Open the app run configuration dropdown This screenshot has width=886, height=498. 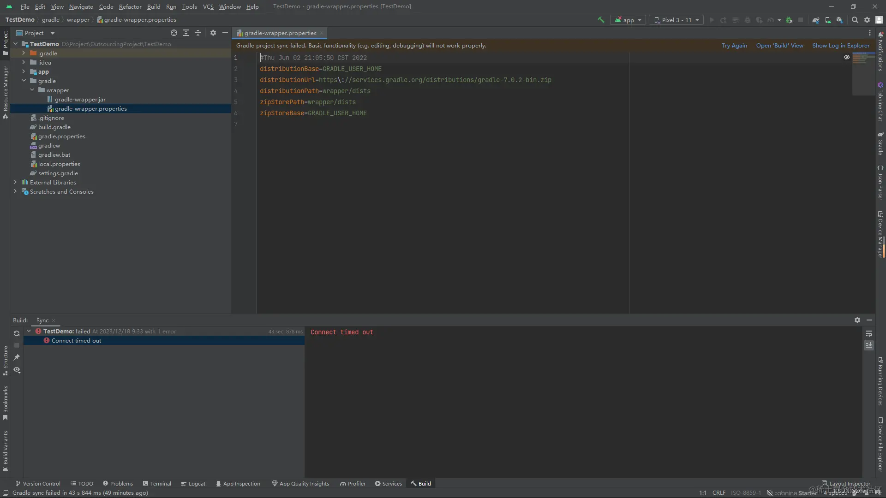tap(628, 20)
